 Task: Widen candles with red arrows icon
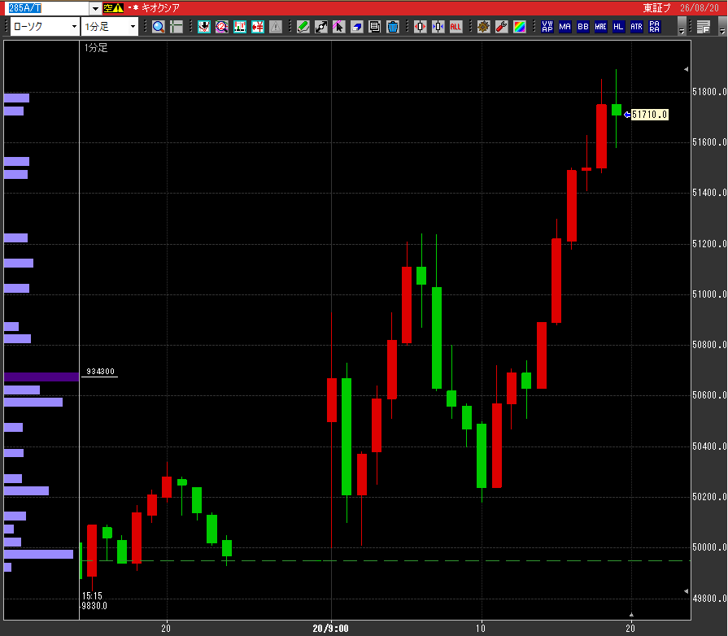click(x=421, y=27)
